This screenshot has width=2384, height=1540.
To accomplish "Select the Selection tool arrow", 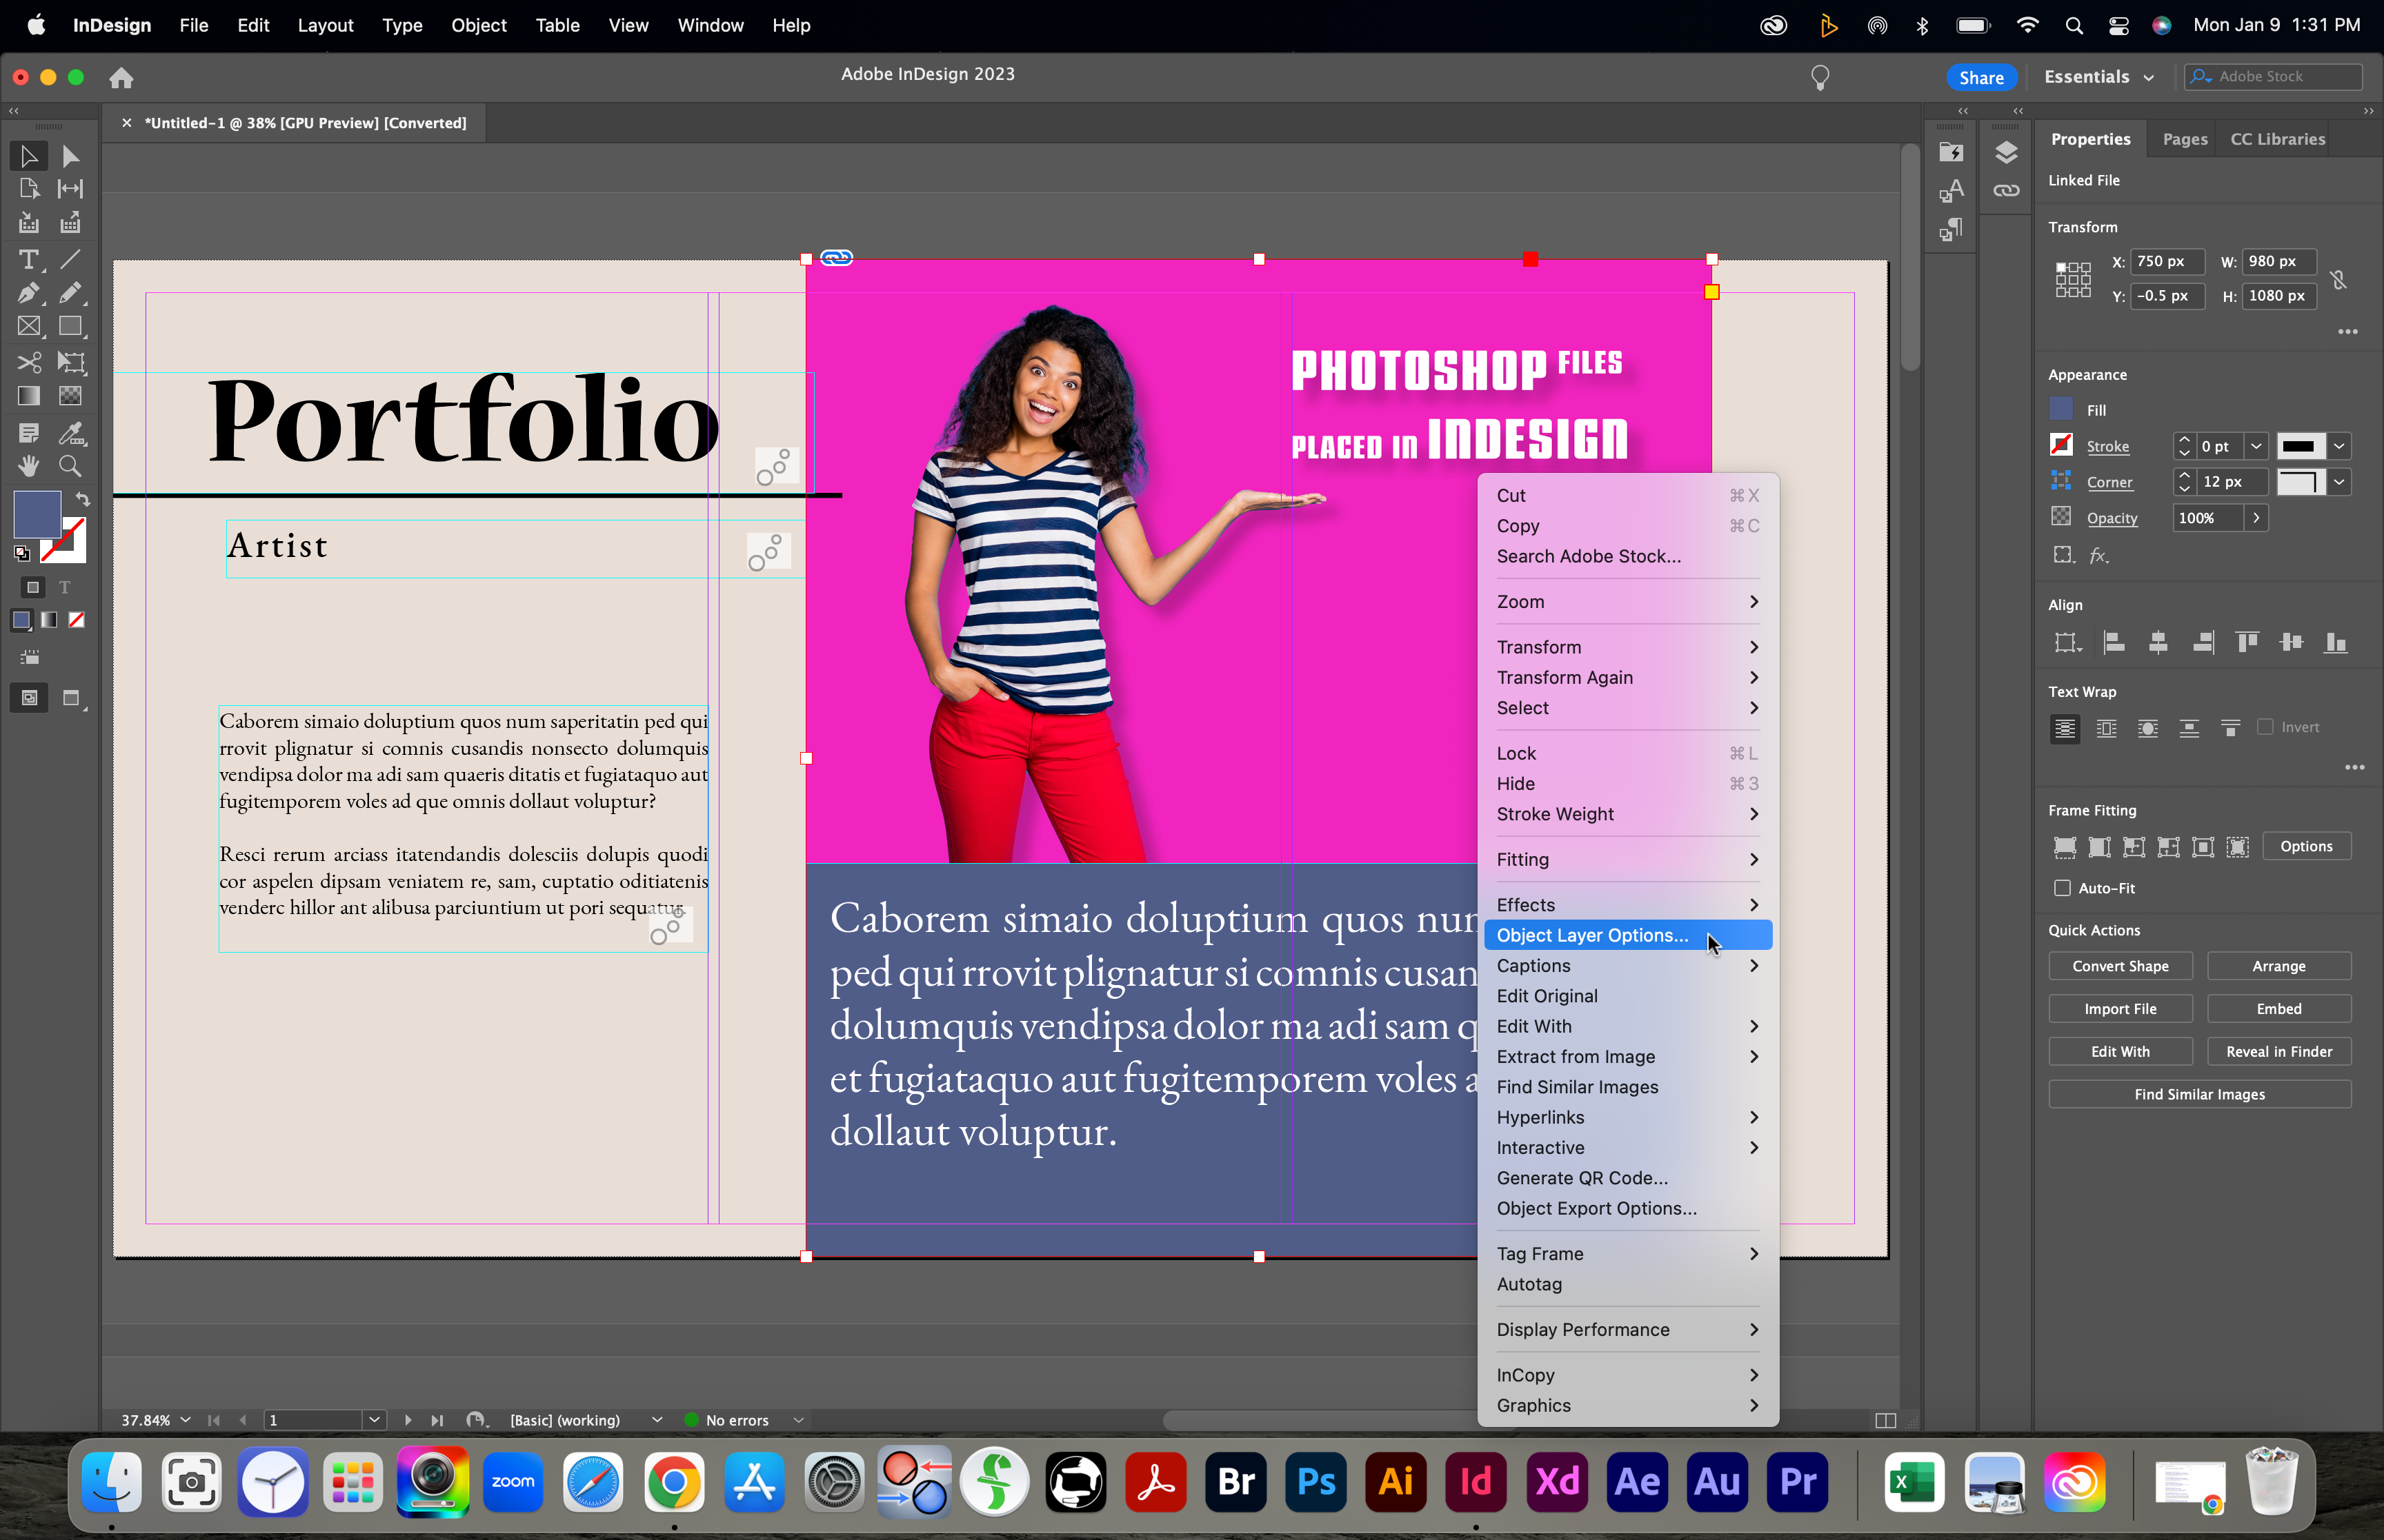I will tap(29, 156).
